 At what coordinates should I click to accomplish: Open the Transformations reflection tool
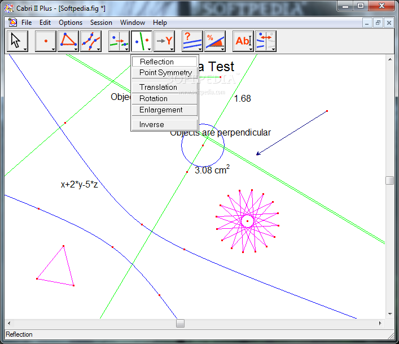[x=142, y=41]
